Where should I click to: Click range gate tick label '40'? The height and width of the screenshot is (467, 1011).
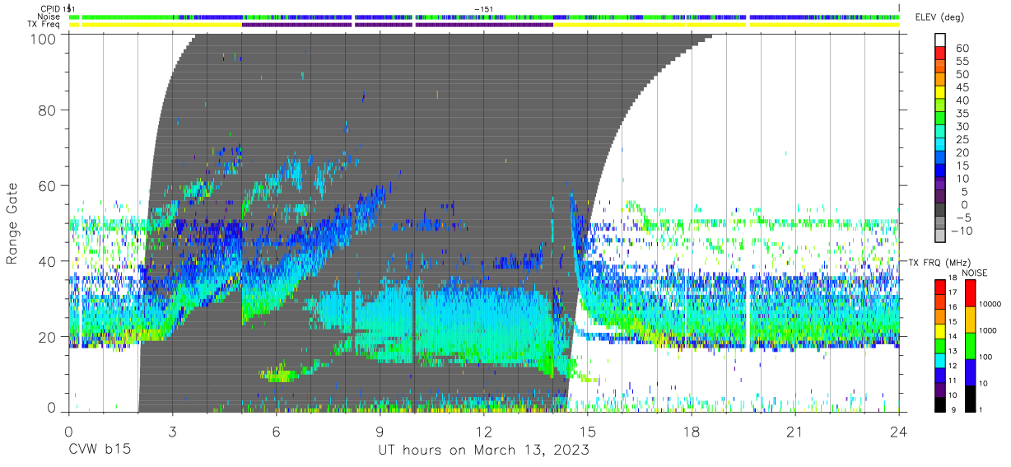pos(48,261)
